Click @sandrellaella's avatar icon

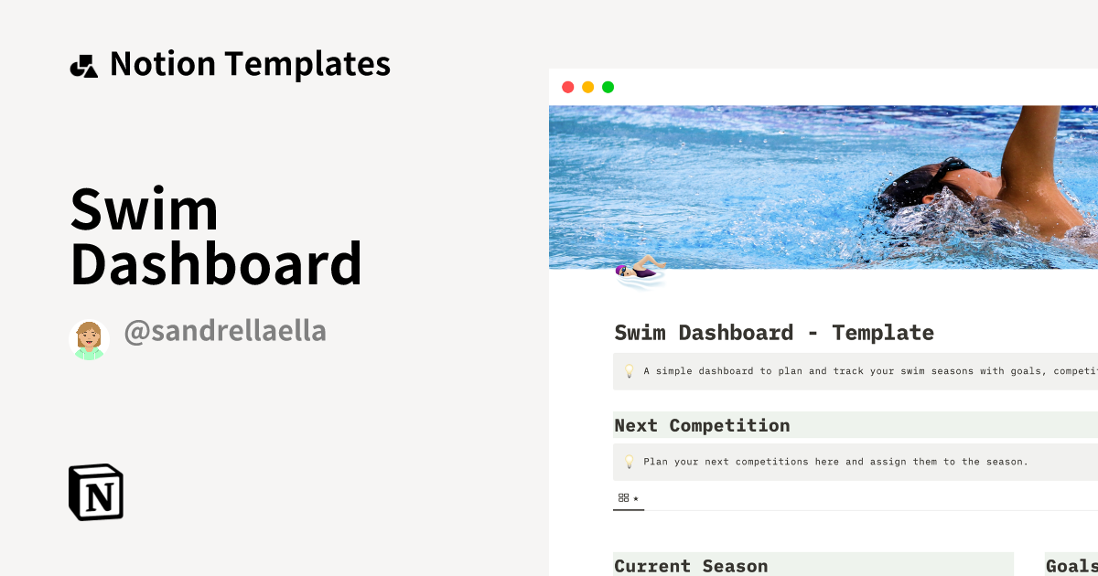(89, 338)
